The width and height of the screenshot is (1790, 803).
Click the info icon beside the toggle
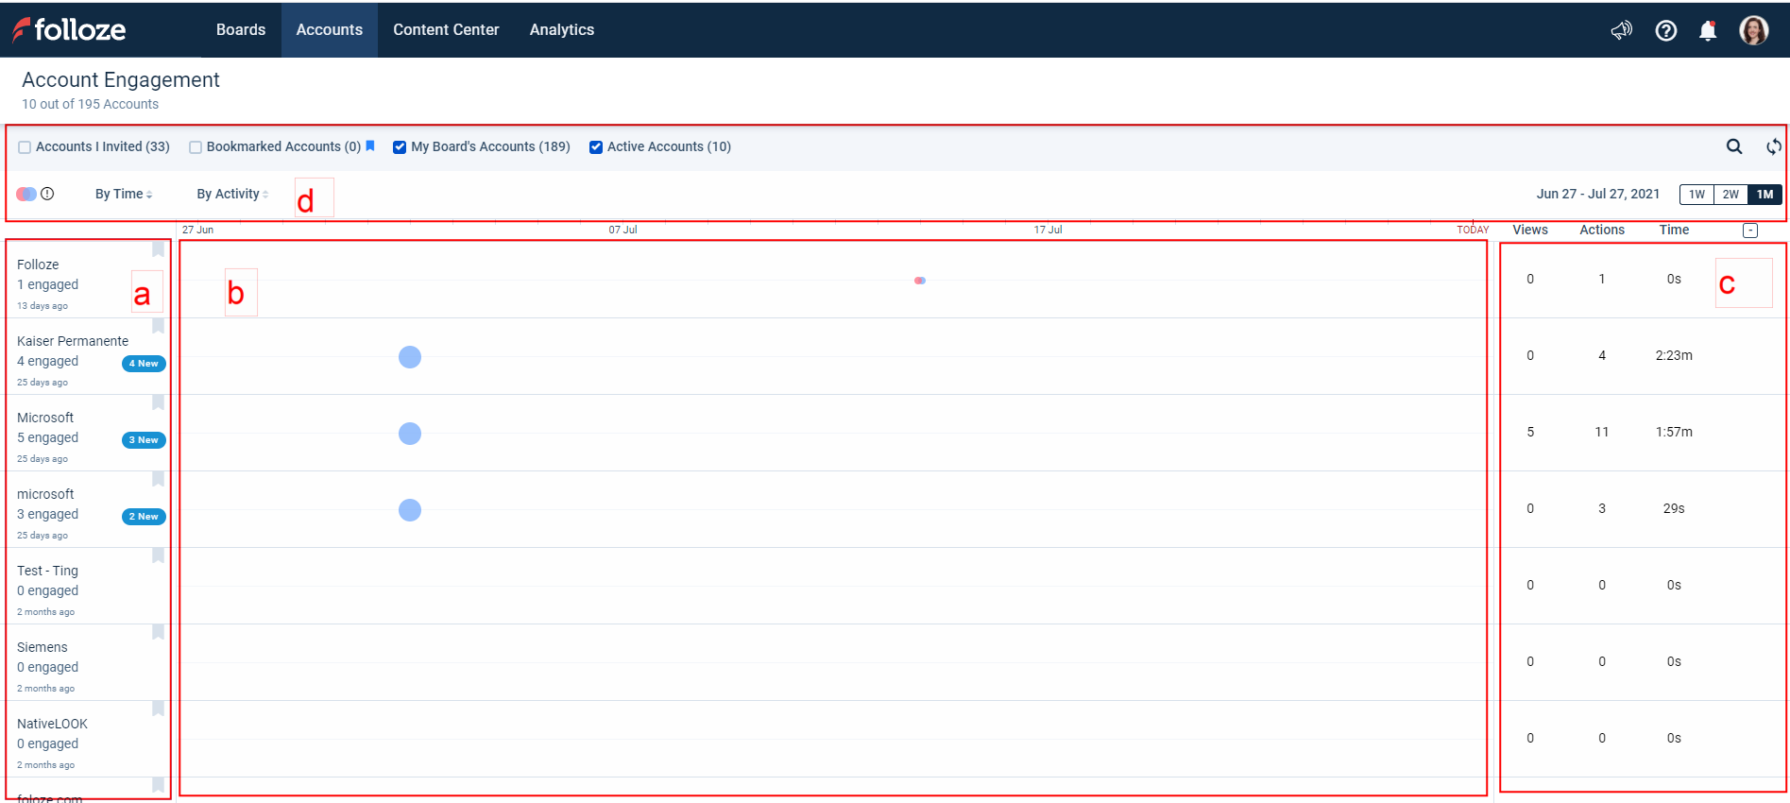[x=47, y=194]
